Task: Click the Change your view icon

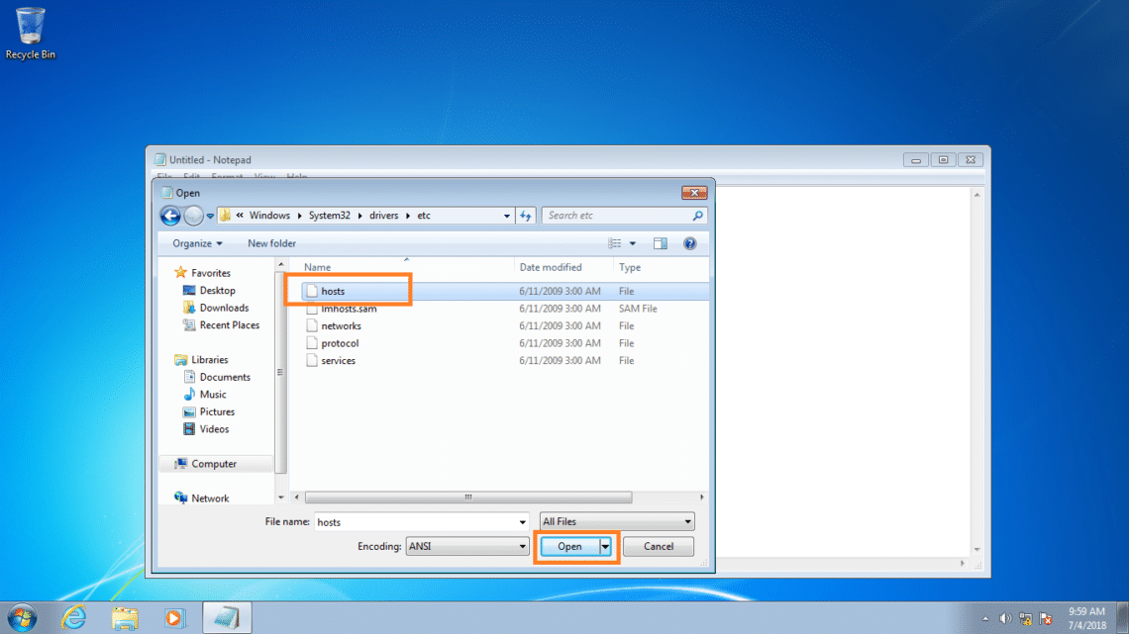Action: coord(614,243)
